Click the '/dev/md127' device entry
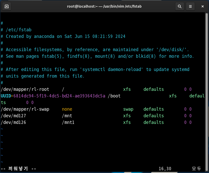 click(13, 116)
